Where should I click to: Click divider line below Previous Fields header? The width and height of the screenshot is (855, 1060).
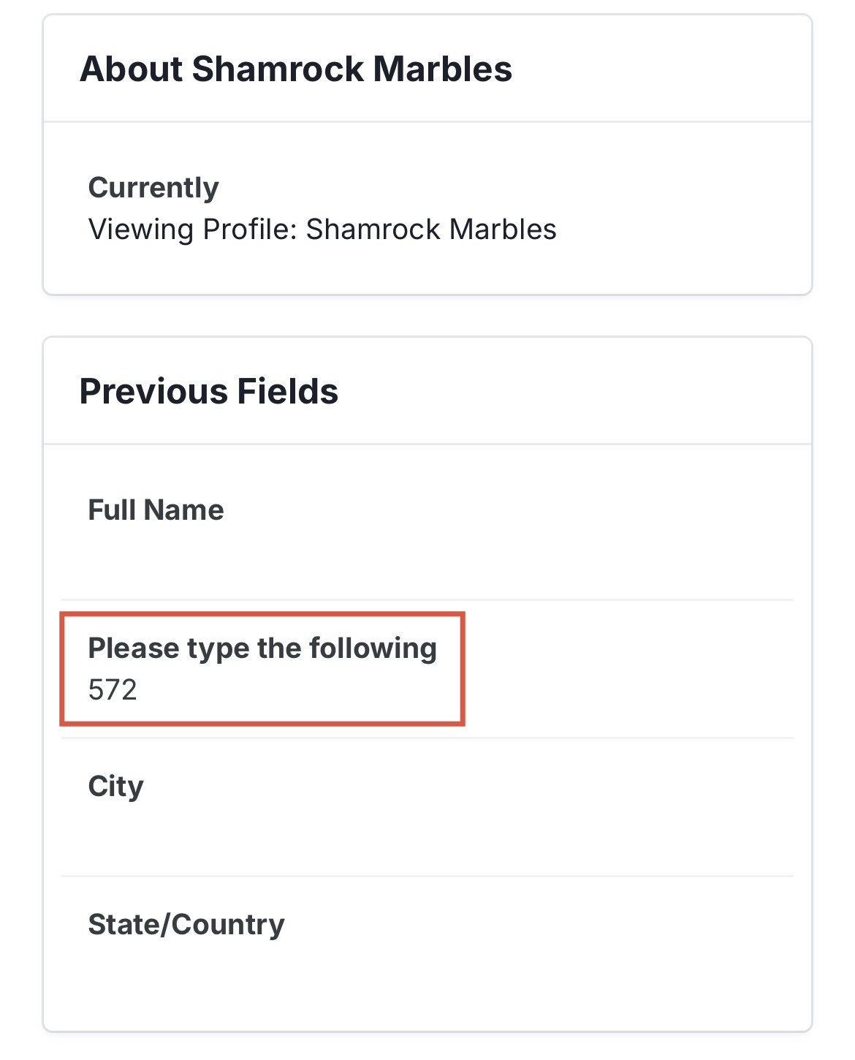coord(427,444)
